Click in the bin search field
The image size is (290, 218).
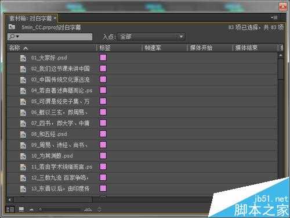coord(50,37)
